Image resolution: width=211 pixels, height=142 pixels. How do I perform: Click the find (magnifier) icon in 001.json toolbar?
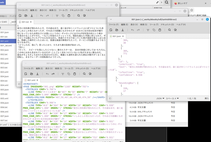[169, 30]
